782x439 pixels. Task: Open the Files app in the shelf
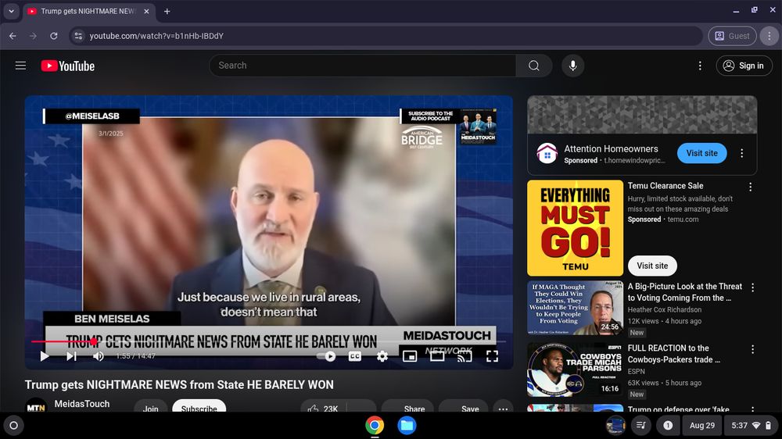pos(407,426)
